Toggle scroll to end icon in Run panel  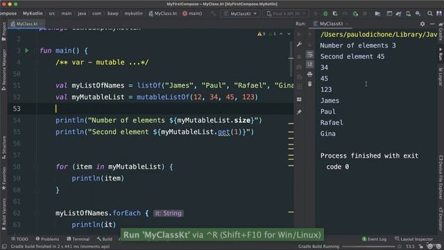click(x=310, y=64)
